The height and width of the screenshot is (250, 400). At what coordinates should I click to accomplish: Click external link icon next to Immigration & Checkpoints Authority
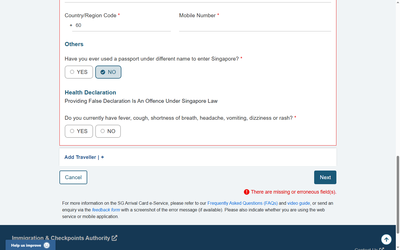point(114,238)
